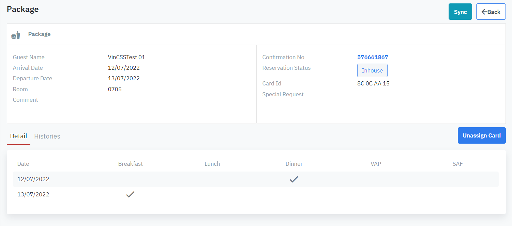Switch to the Histories tab
Screen dimensions: 512x226
click(x=47, y=136)
